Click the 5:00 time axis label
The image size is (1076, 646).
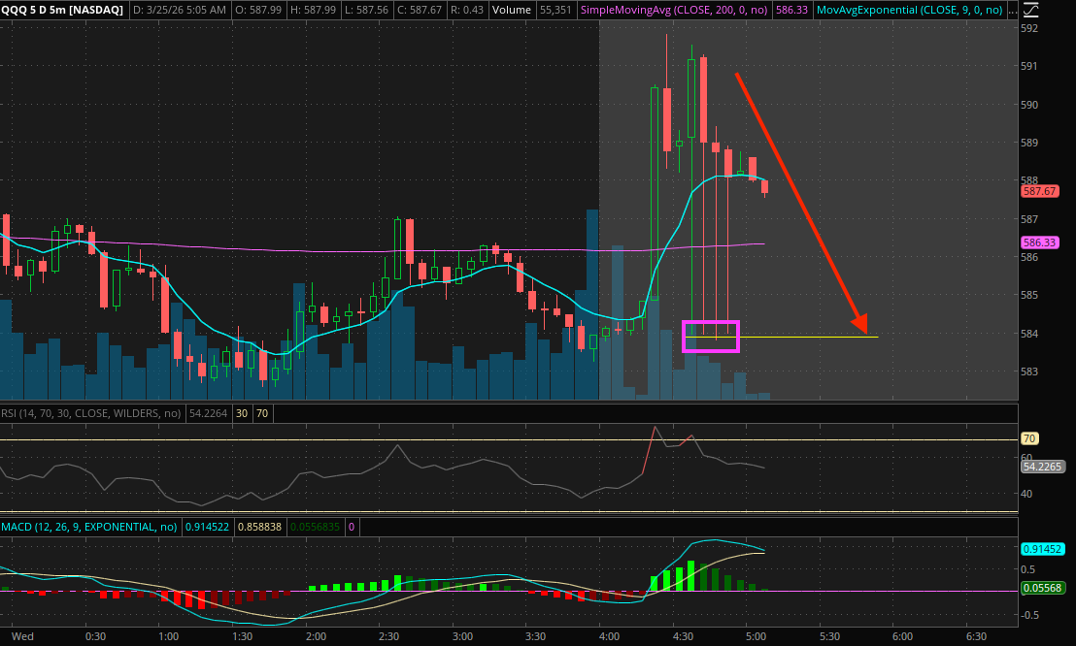(x=757, y=636)
